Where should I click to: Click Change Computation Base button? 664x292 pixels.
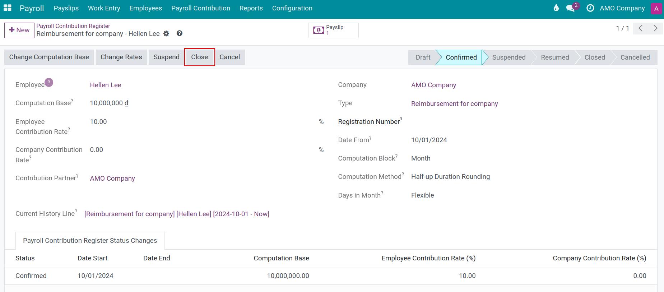pos(49,57)
